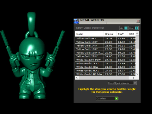Toggle the GV switch

pyautogui.click(x=126, y=28)
